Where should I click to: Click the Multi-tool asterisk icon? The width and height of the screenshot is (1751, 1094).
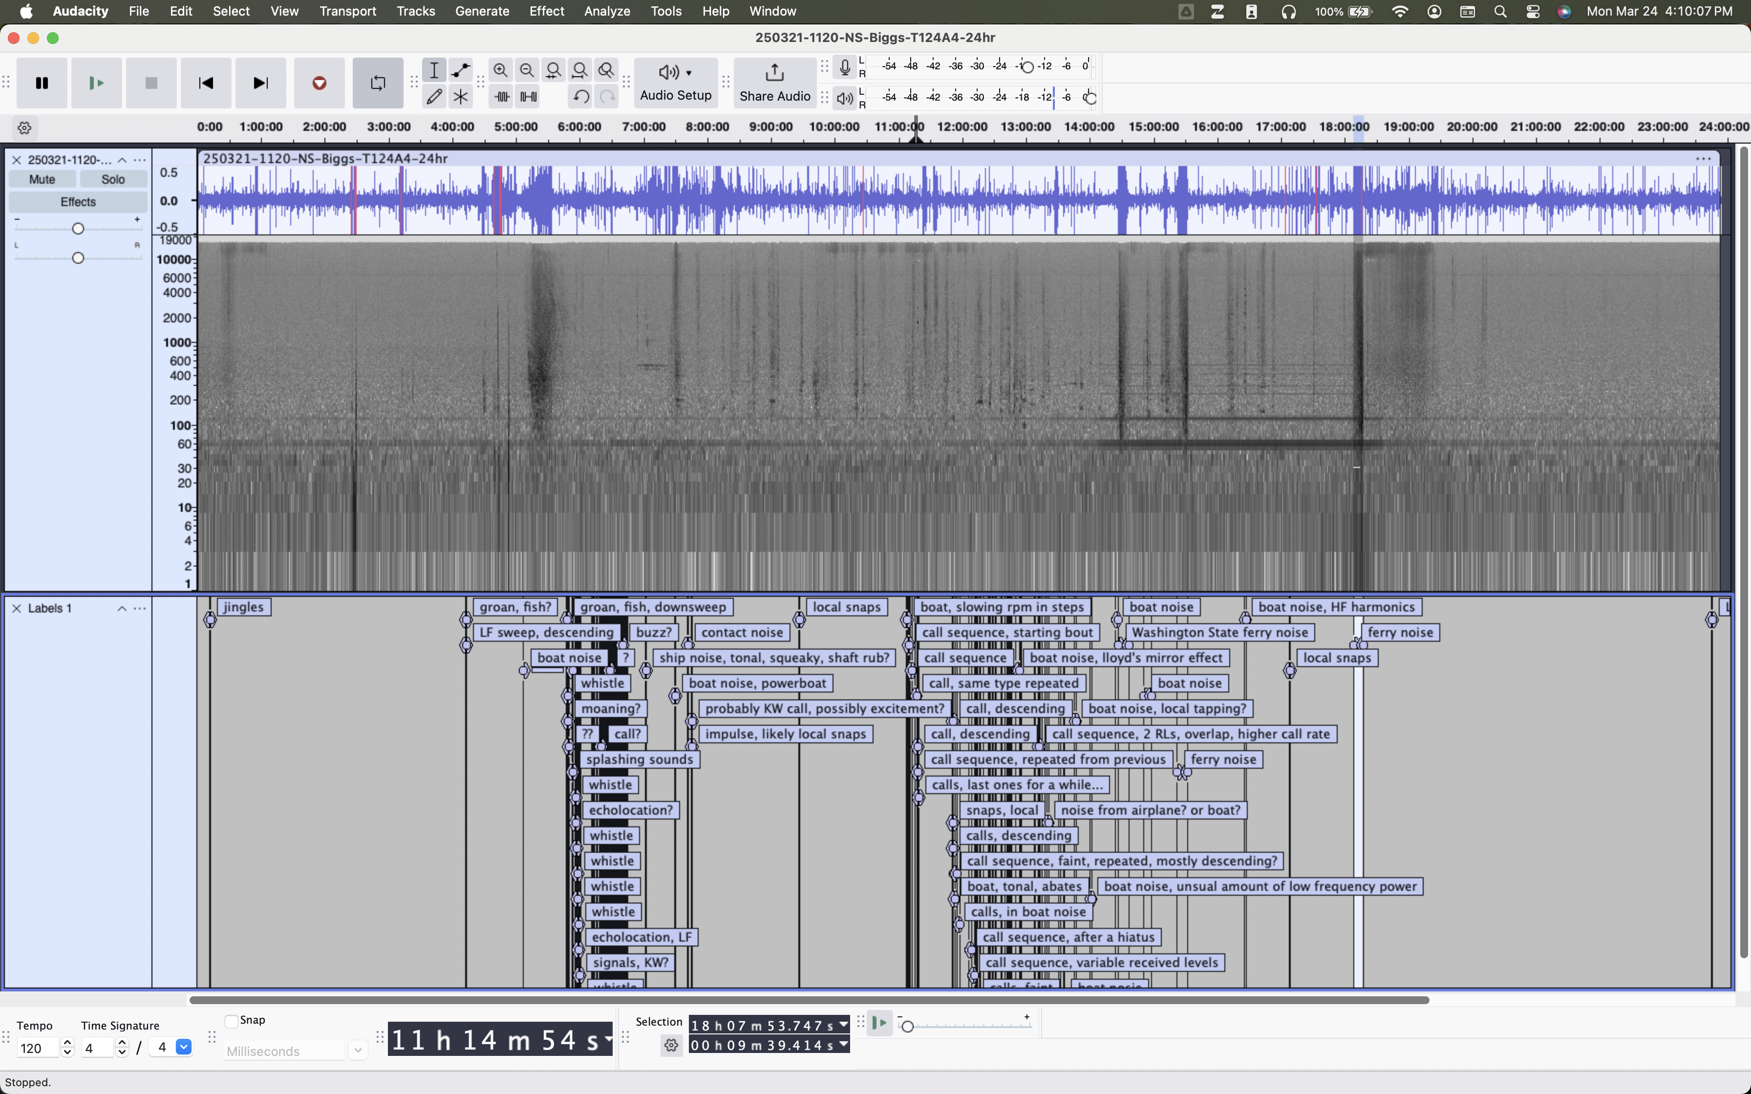[460, 96]
